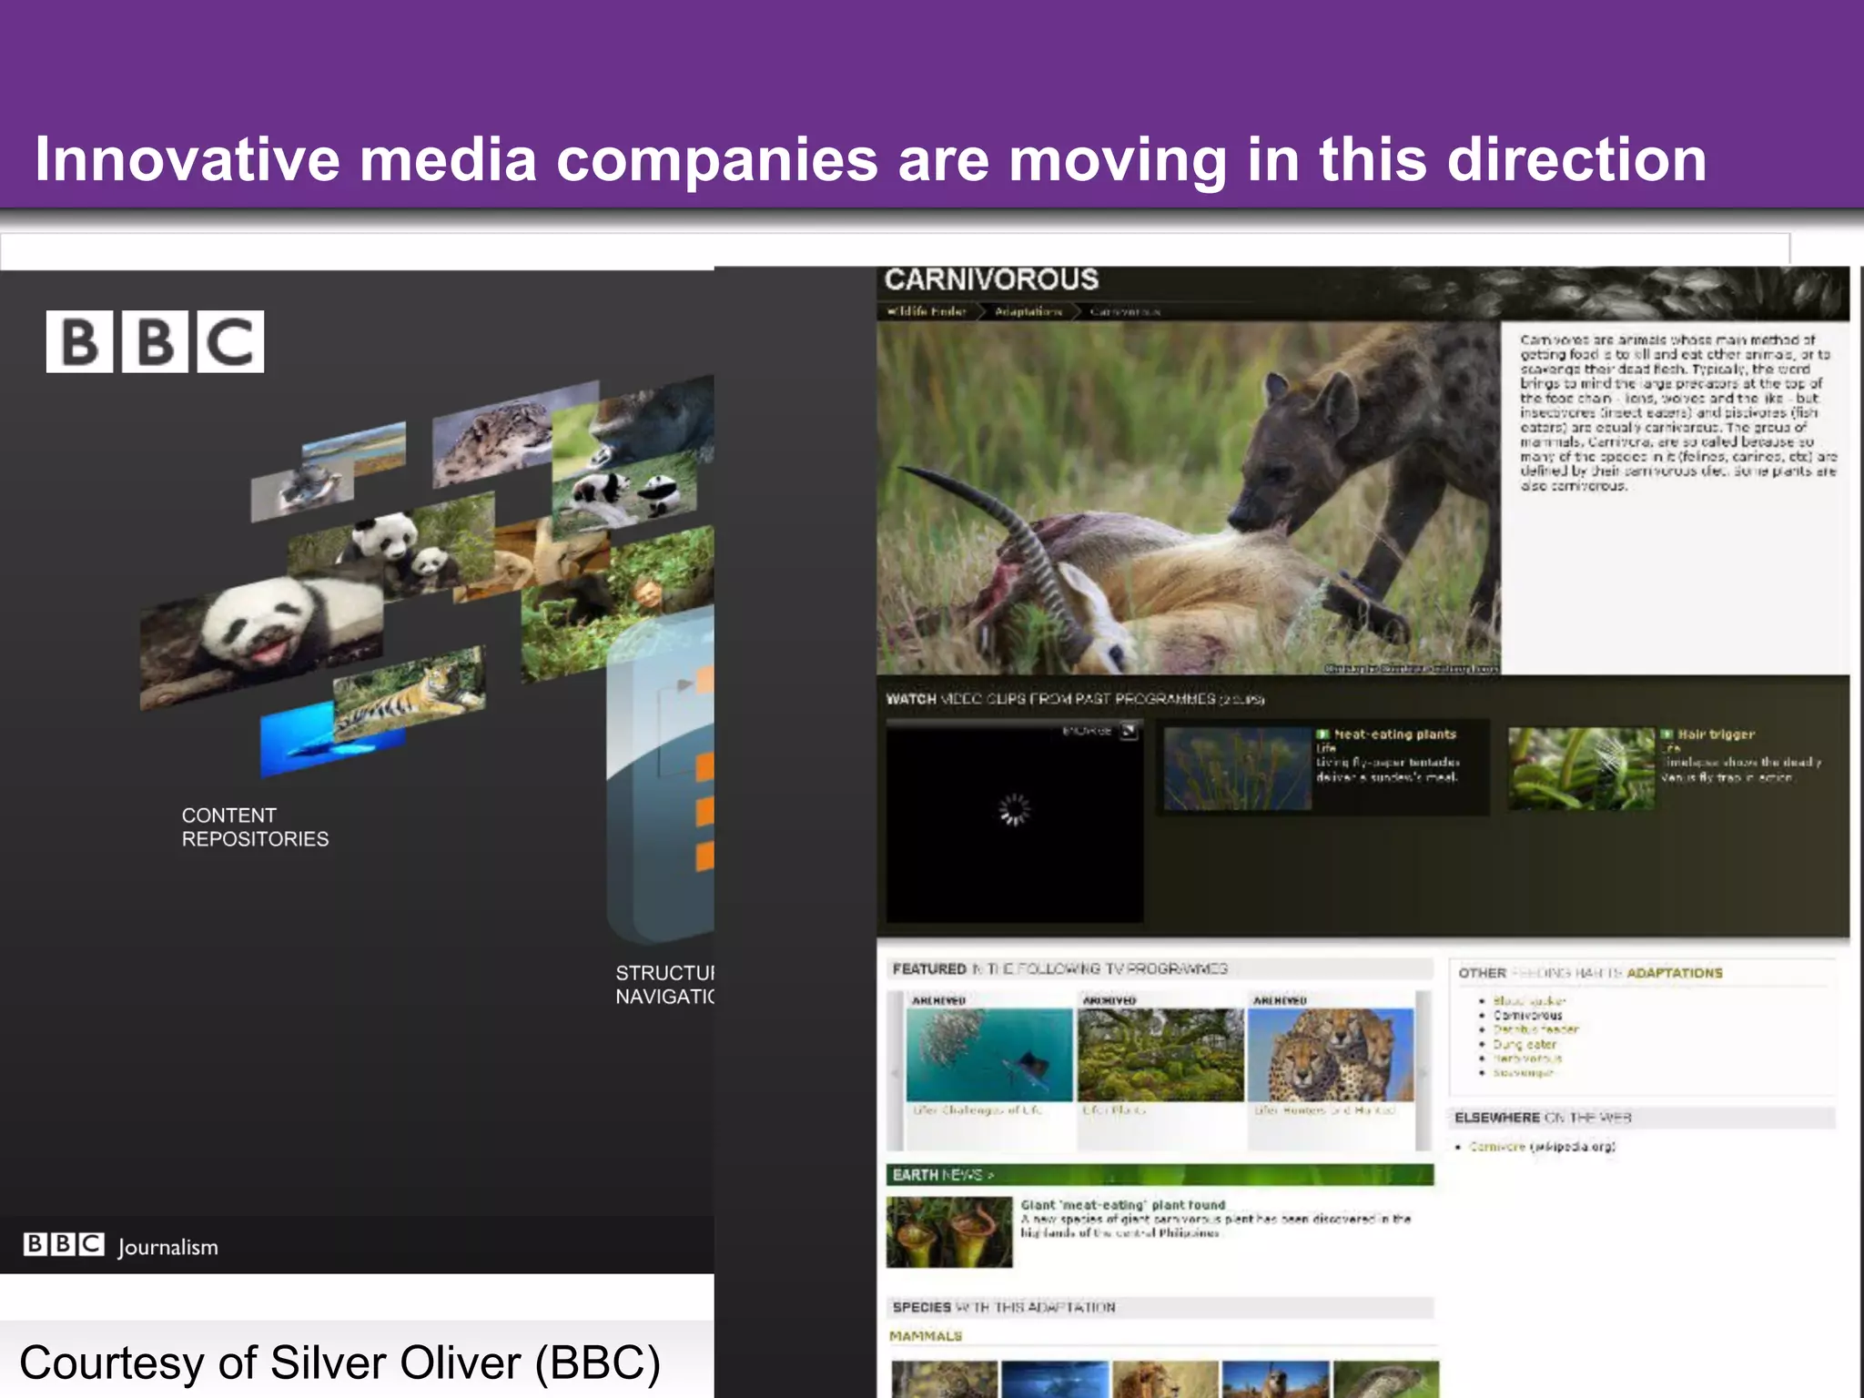This screenshot has height=1398, width=1864.
Task: Open the Earth News header bar
Action: [x=1160, y=1174]
